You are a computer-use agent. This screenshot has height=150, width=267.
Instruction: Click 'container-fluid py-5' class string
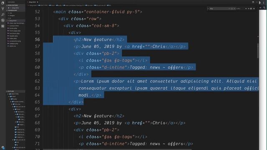tap(112, 12)
